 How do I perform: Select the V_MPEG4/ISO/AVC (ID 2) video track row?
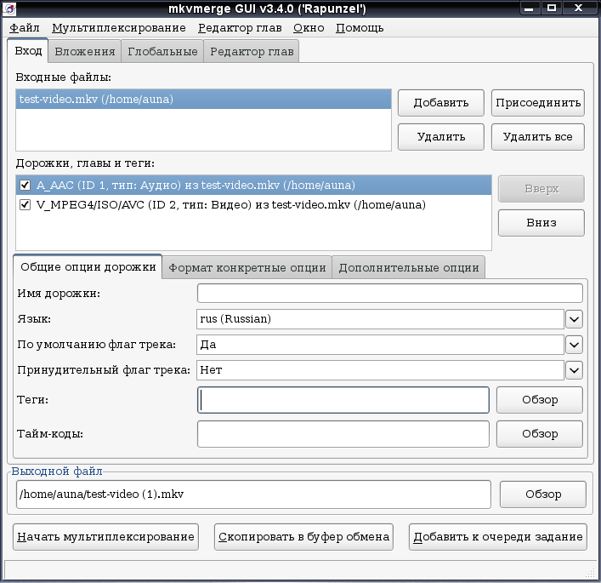tap(253, 205)
